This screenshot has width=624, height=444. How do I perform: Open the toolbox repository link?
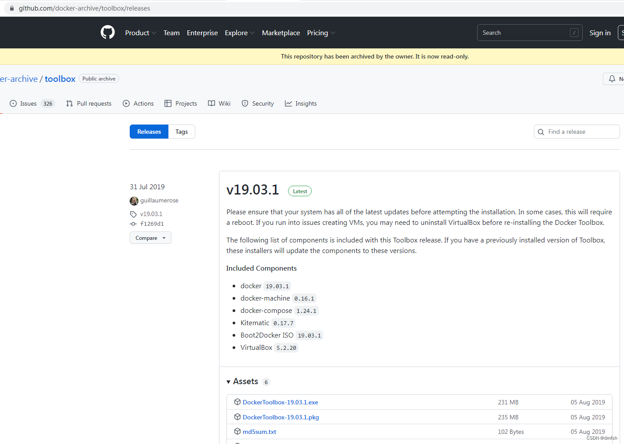(x=60, y=79)
